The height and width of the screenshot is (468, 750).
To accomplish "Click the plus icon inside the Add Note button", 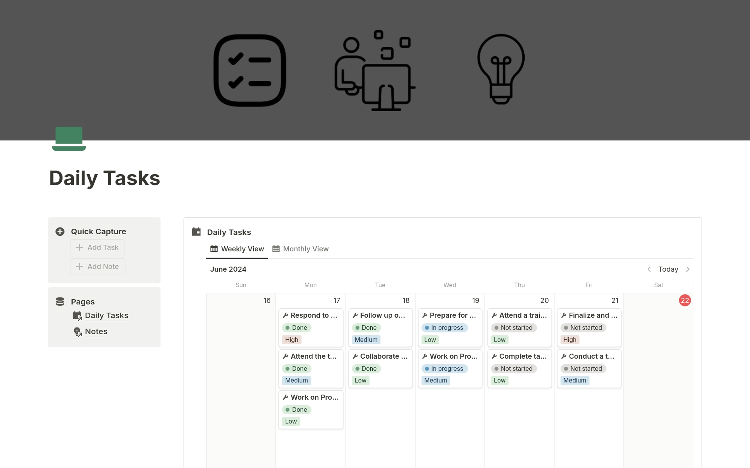I will [79, 266].
